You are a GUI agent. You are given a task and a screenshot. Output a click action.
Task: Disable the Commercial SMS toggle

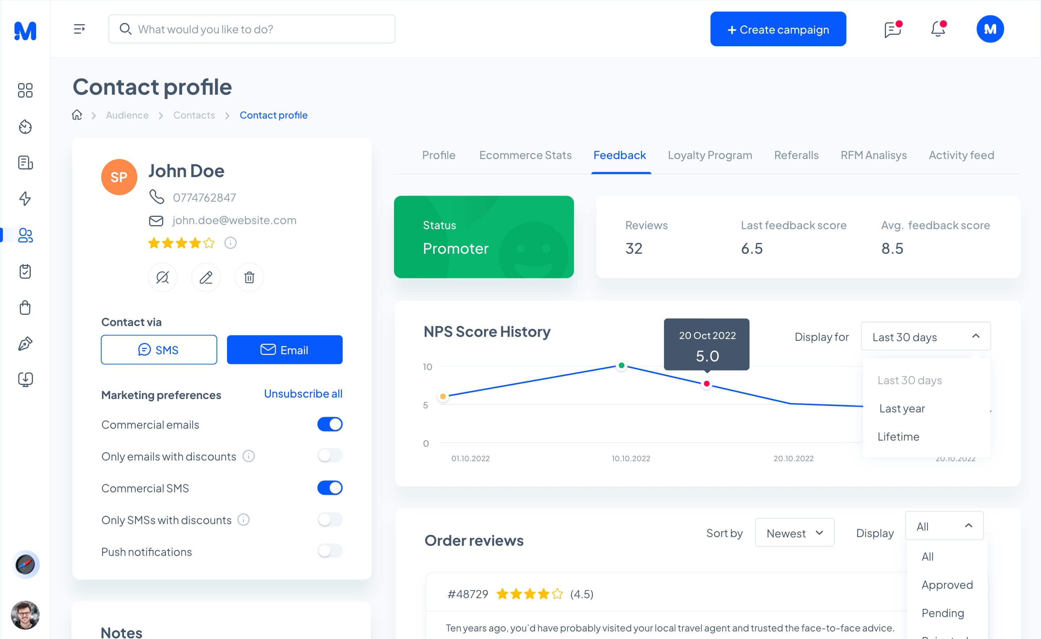330,488
